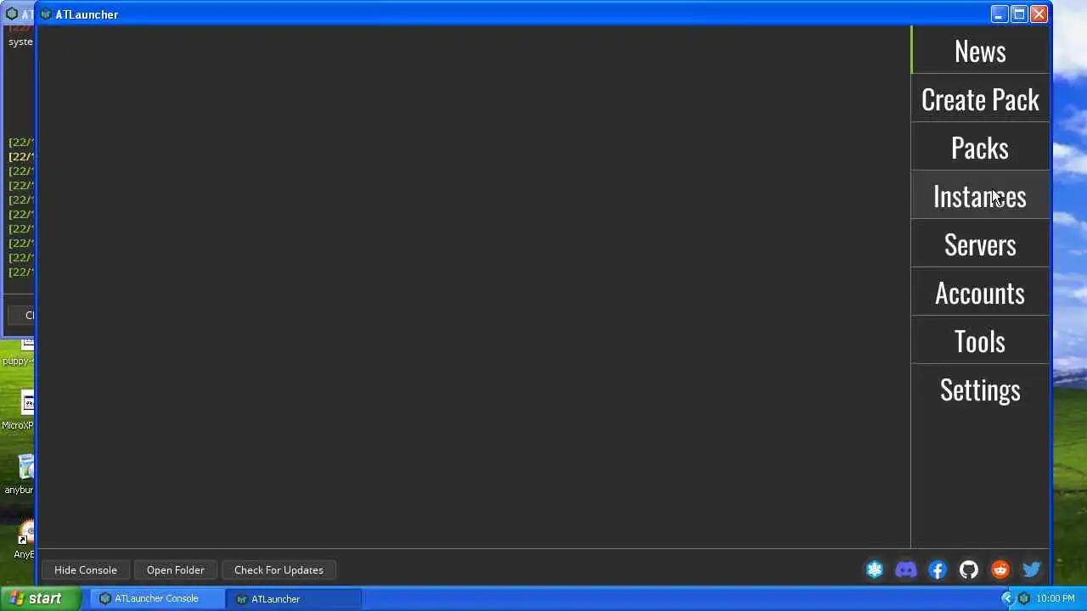Open the Reddit icon link
The width and height of the screenshot is (1087, 611).
point(1000,570)
